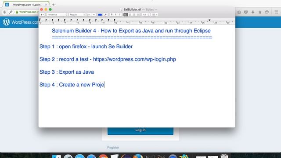The height and width of the screenshot is (158, 281).
Task: Click the Log In button on the WordPress page
Action: [x=140, y=131]
